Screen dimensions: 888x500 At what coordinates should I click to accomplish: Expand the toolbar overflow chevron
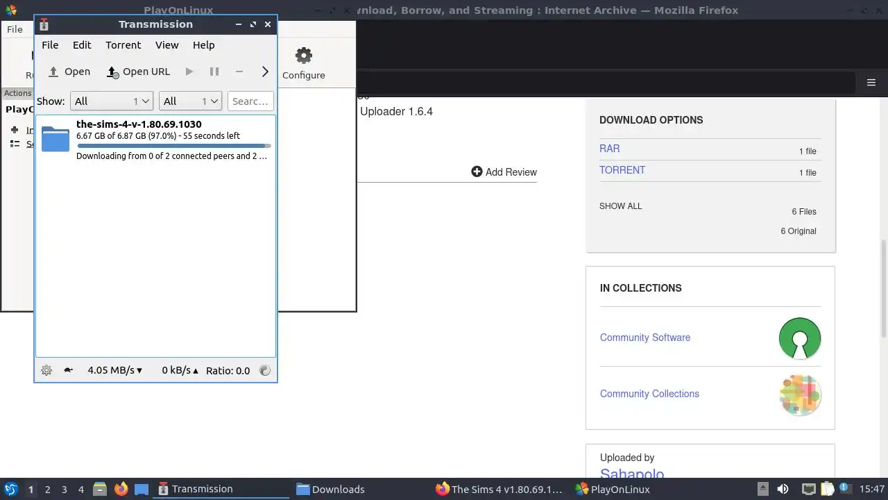[264, 72]
